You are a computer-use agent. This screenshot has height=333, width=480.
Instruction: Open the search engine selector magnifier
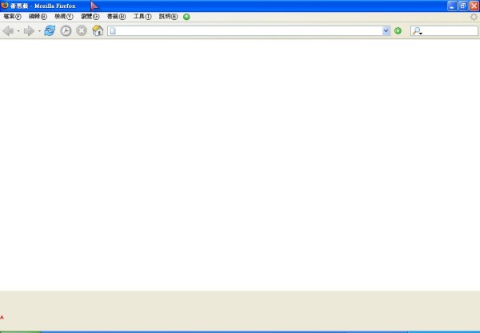point(417,31)
